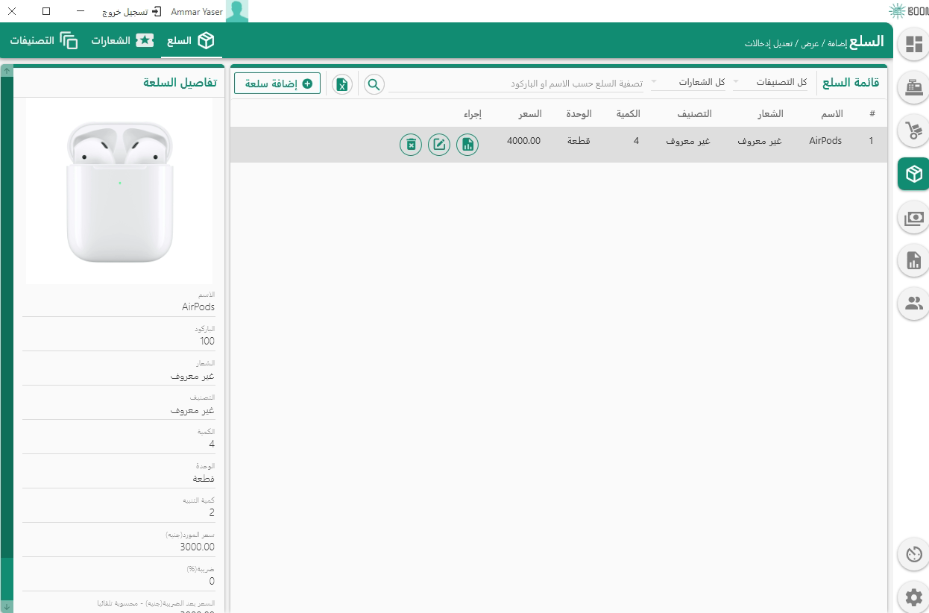Switch to السلع tab

192,41
